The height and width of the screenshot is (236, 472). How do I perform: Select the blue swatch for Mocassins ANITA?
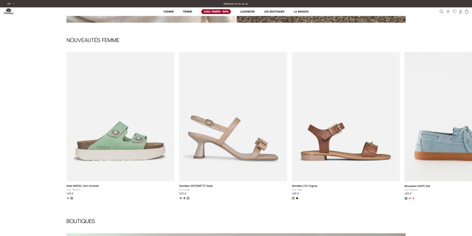406,198
